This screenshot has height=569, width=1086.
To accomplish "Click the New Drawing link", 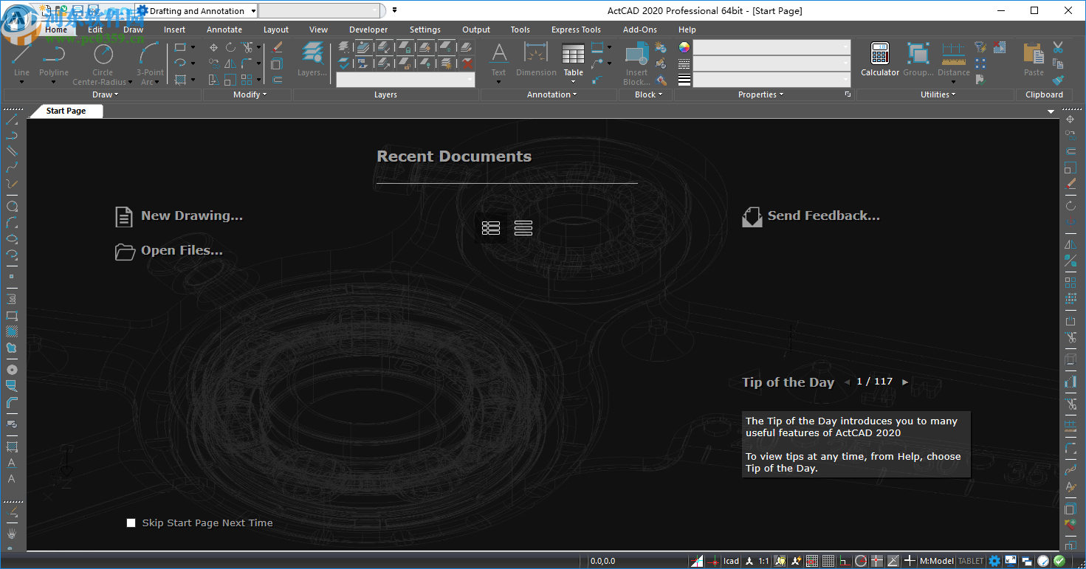I will (x=191, y=216).
